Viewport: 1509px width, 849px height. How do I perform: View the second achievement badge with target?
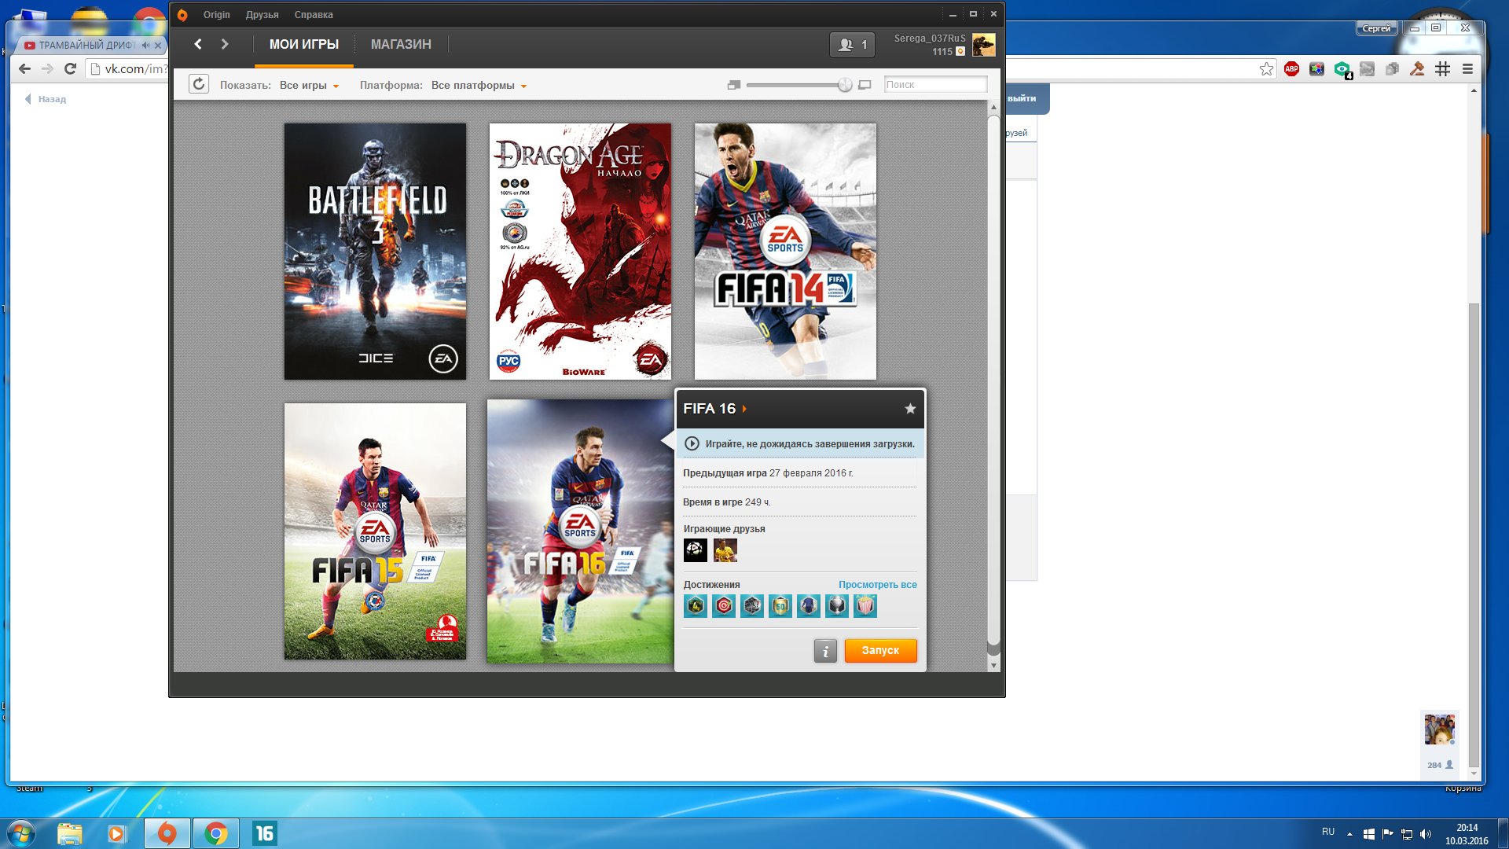tap(724, 605)
